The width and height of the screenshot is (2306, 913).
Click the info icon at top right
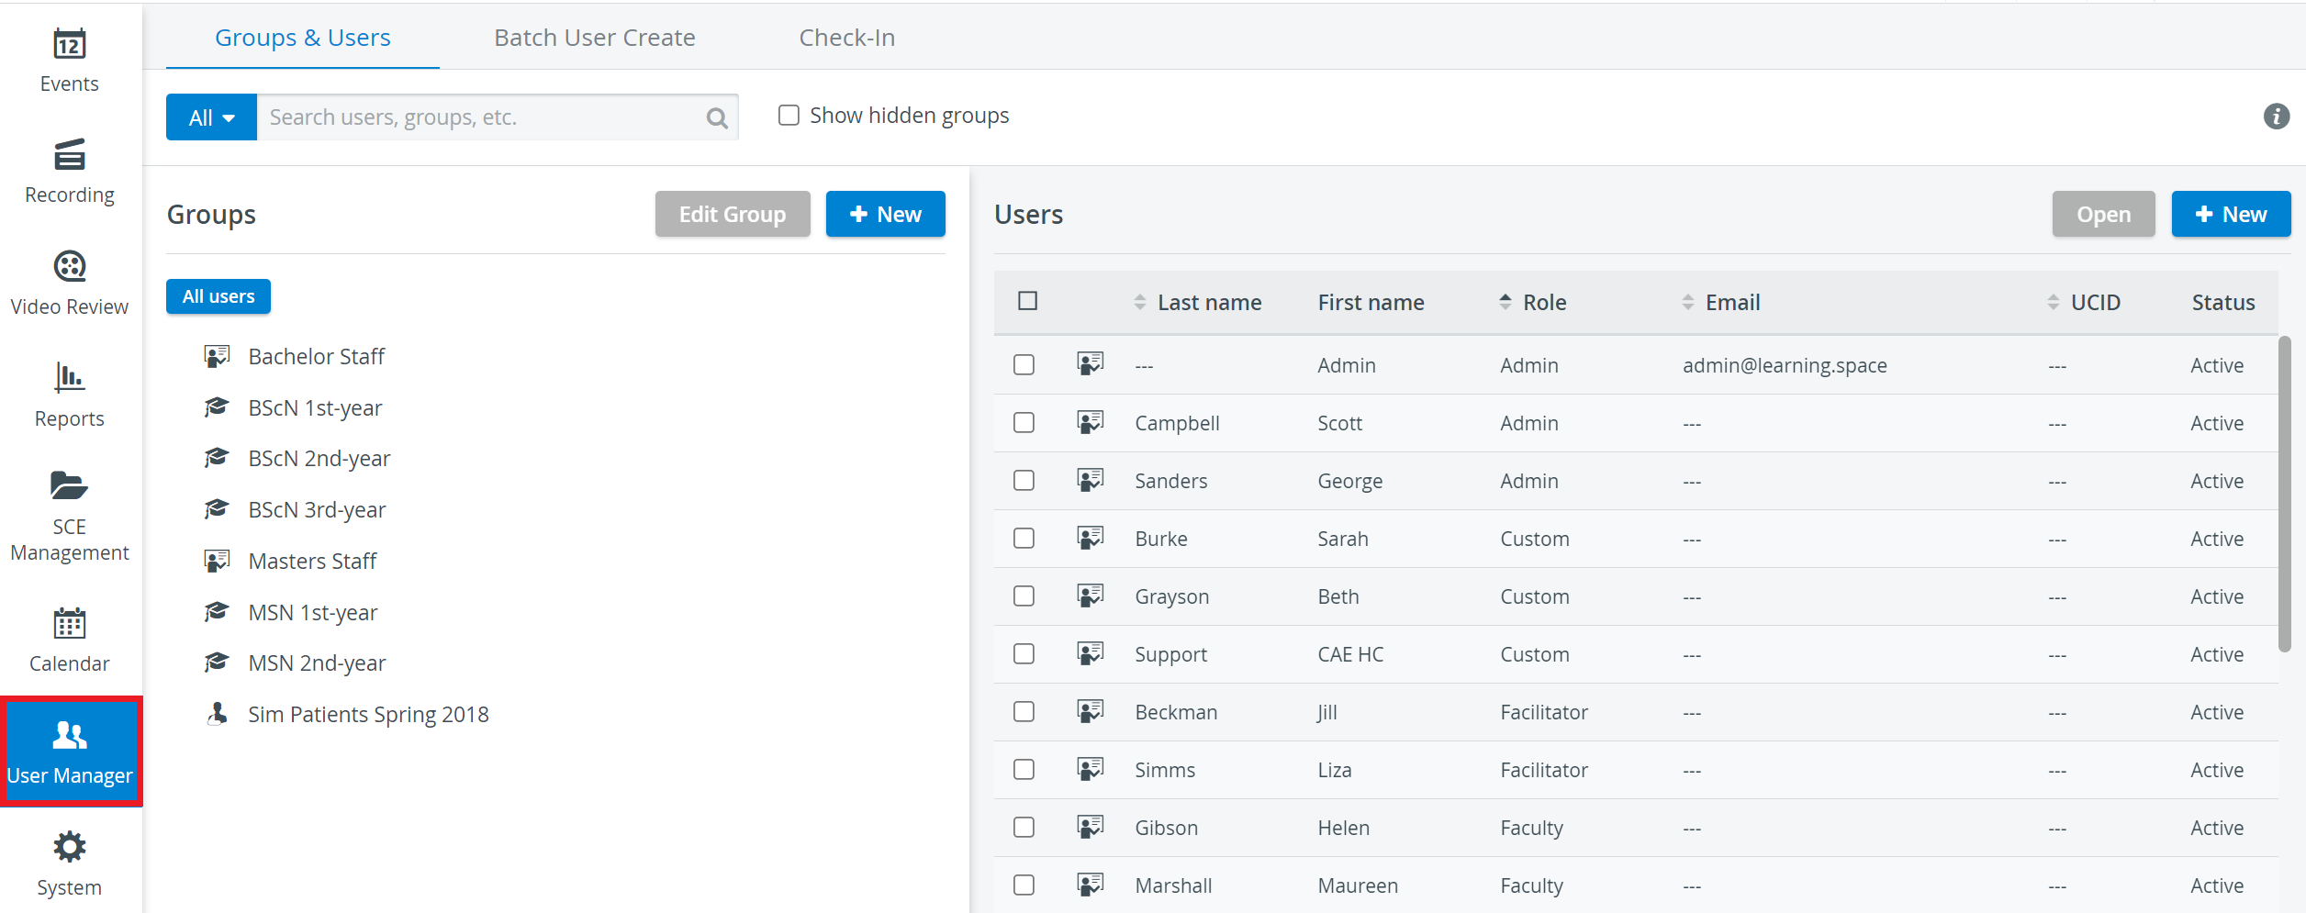tap(2276, 117)
